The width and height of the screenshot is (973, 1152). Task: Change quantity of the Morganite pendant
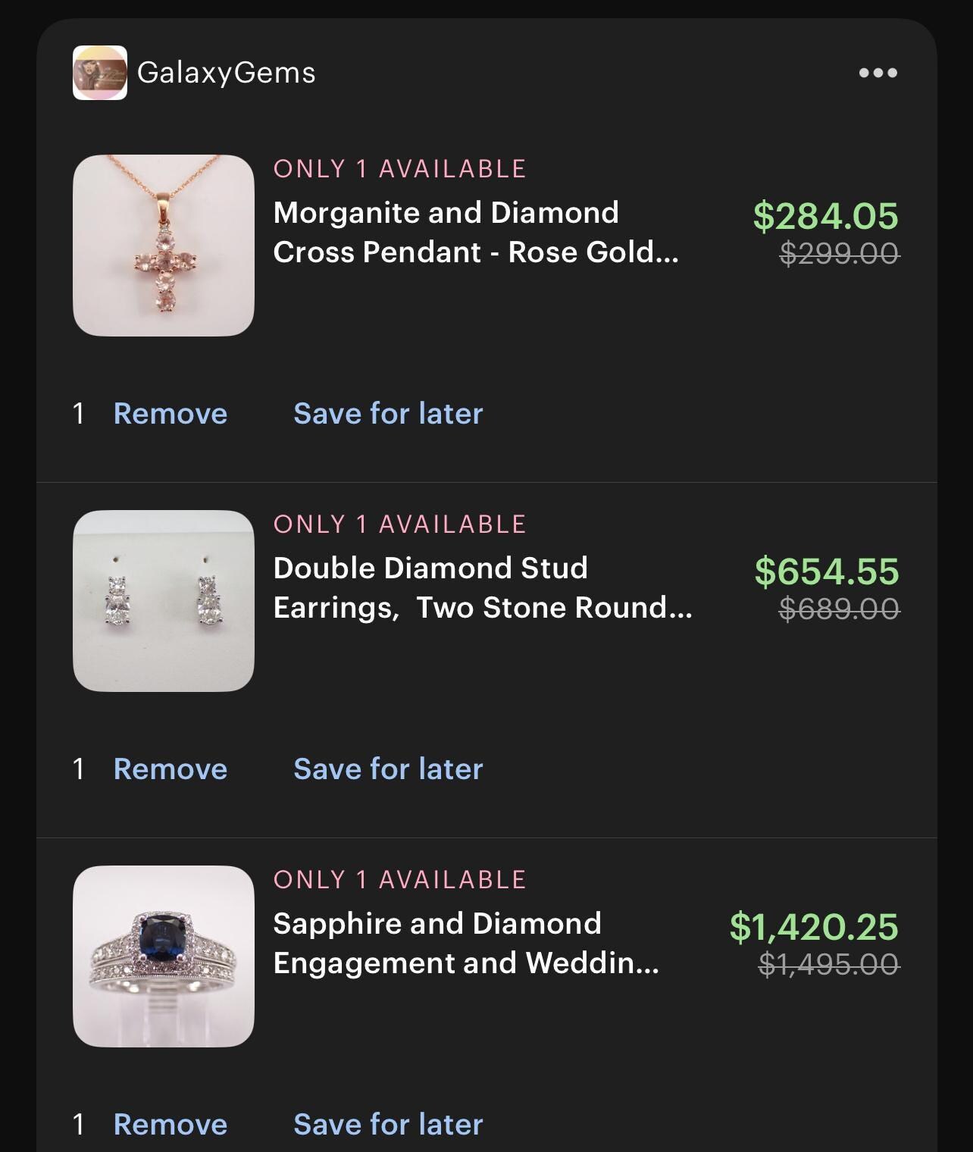(78, 413)
